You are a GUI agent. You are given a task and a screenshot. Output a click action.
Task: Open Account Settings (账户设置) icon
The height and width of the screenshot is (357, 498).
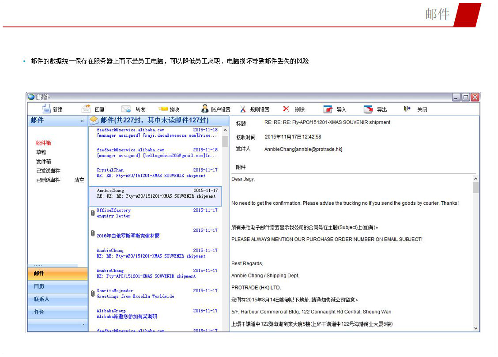point(205,109)
